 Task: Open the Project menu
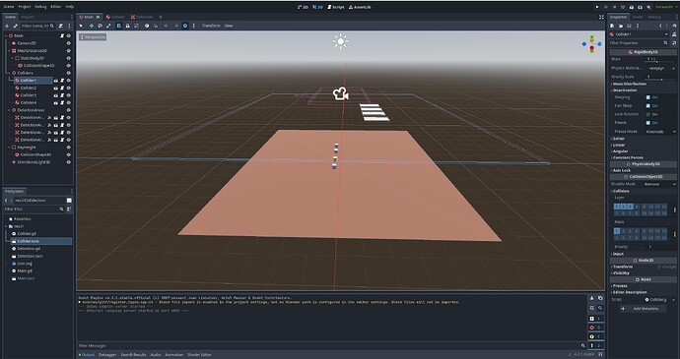click(25, 7)
